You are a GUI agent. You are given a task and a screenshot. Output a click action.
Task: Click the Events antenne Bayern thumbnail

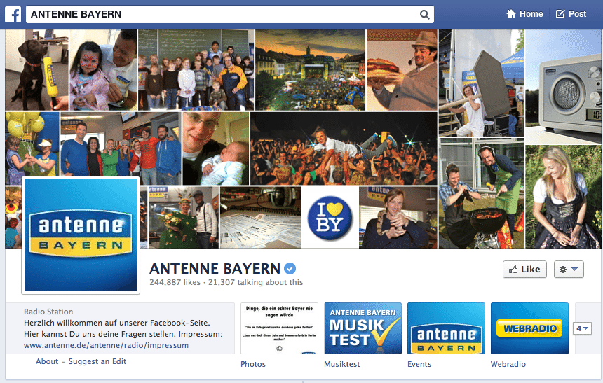(x=446, y=328)
